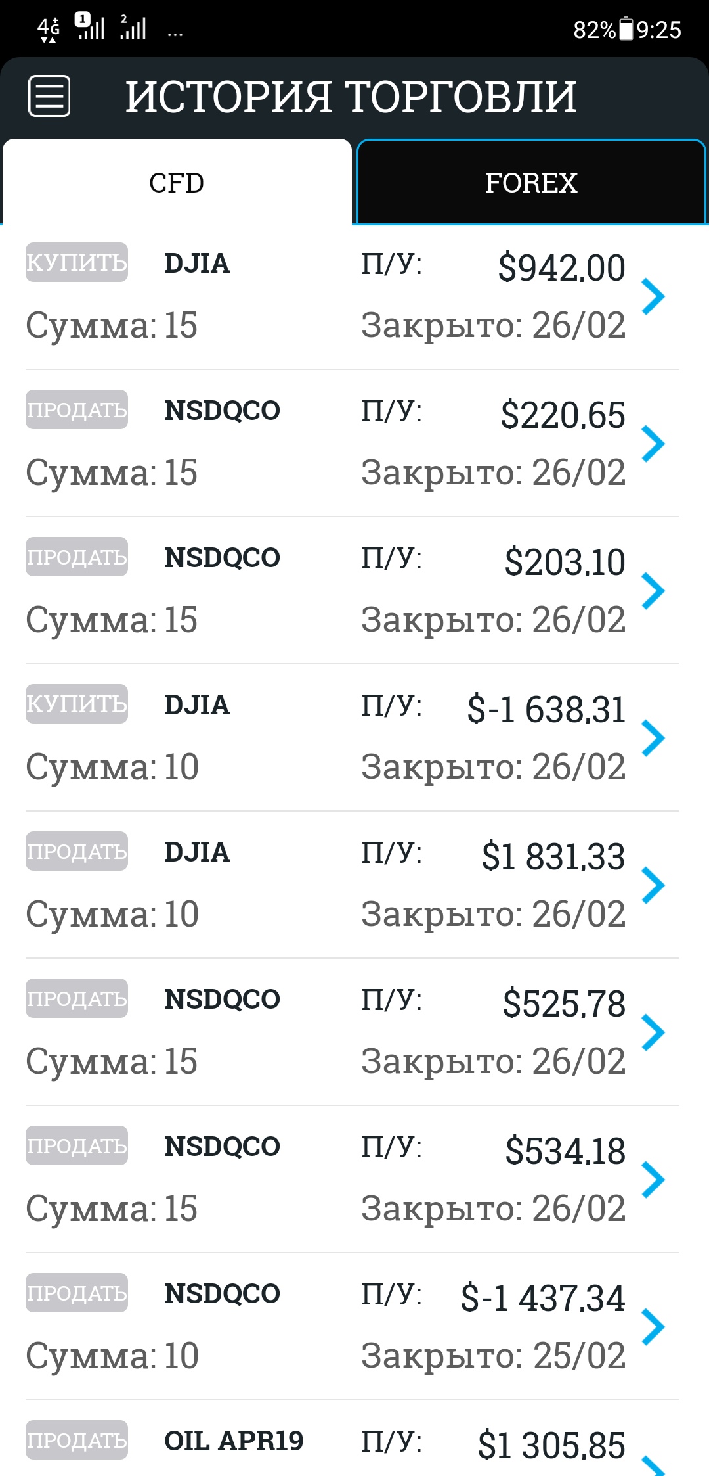This screenshot has height=1476, width=709.
Task: Select the CFD tab
Action: 177,182
